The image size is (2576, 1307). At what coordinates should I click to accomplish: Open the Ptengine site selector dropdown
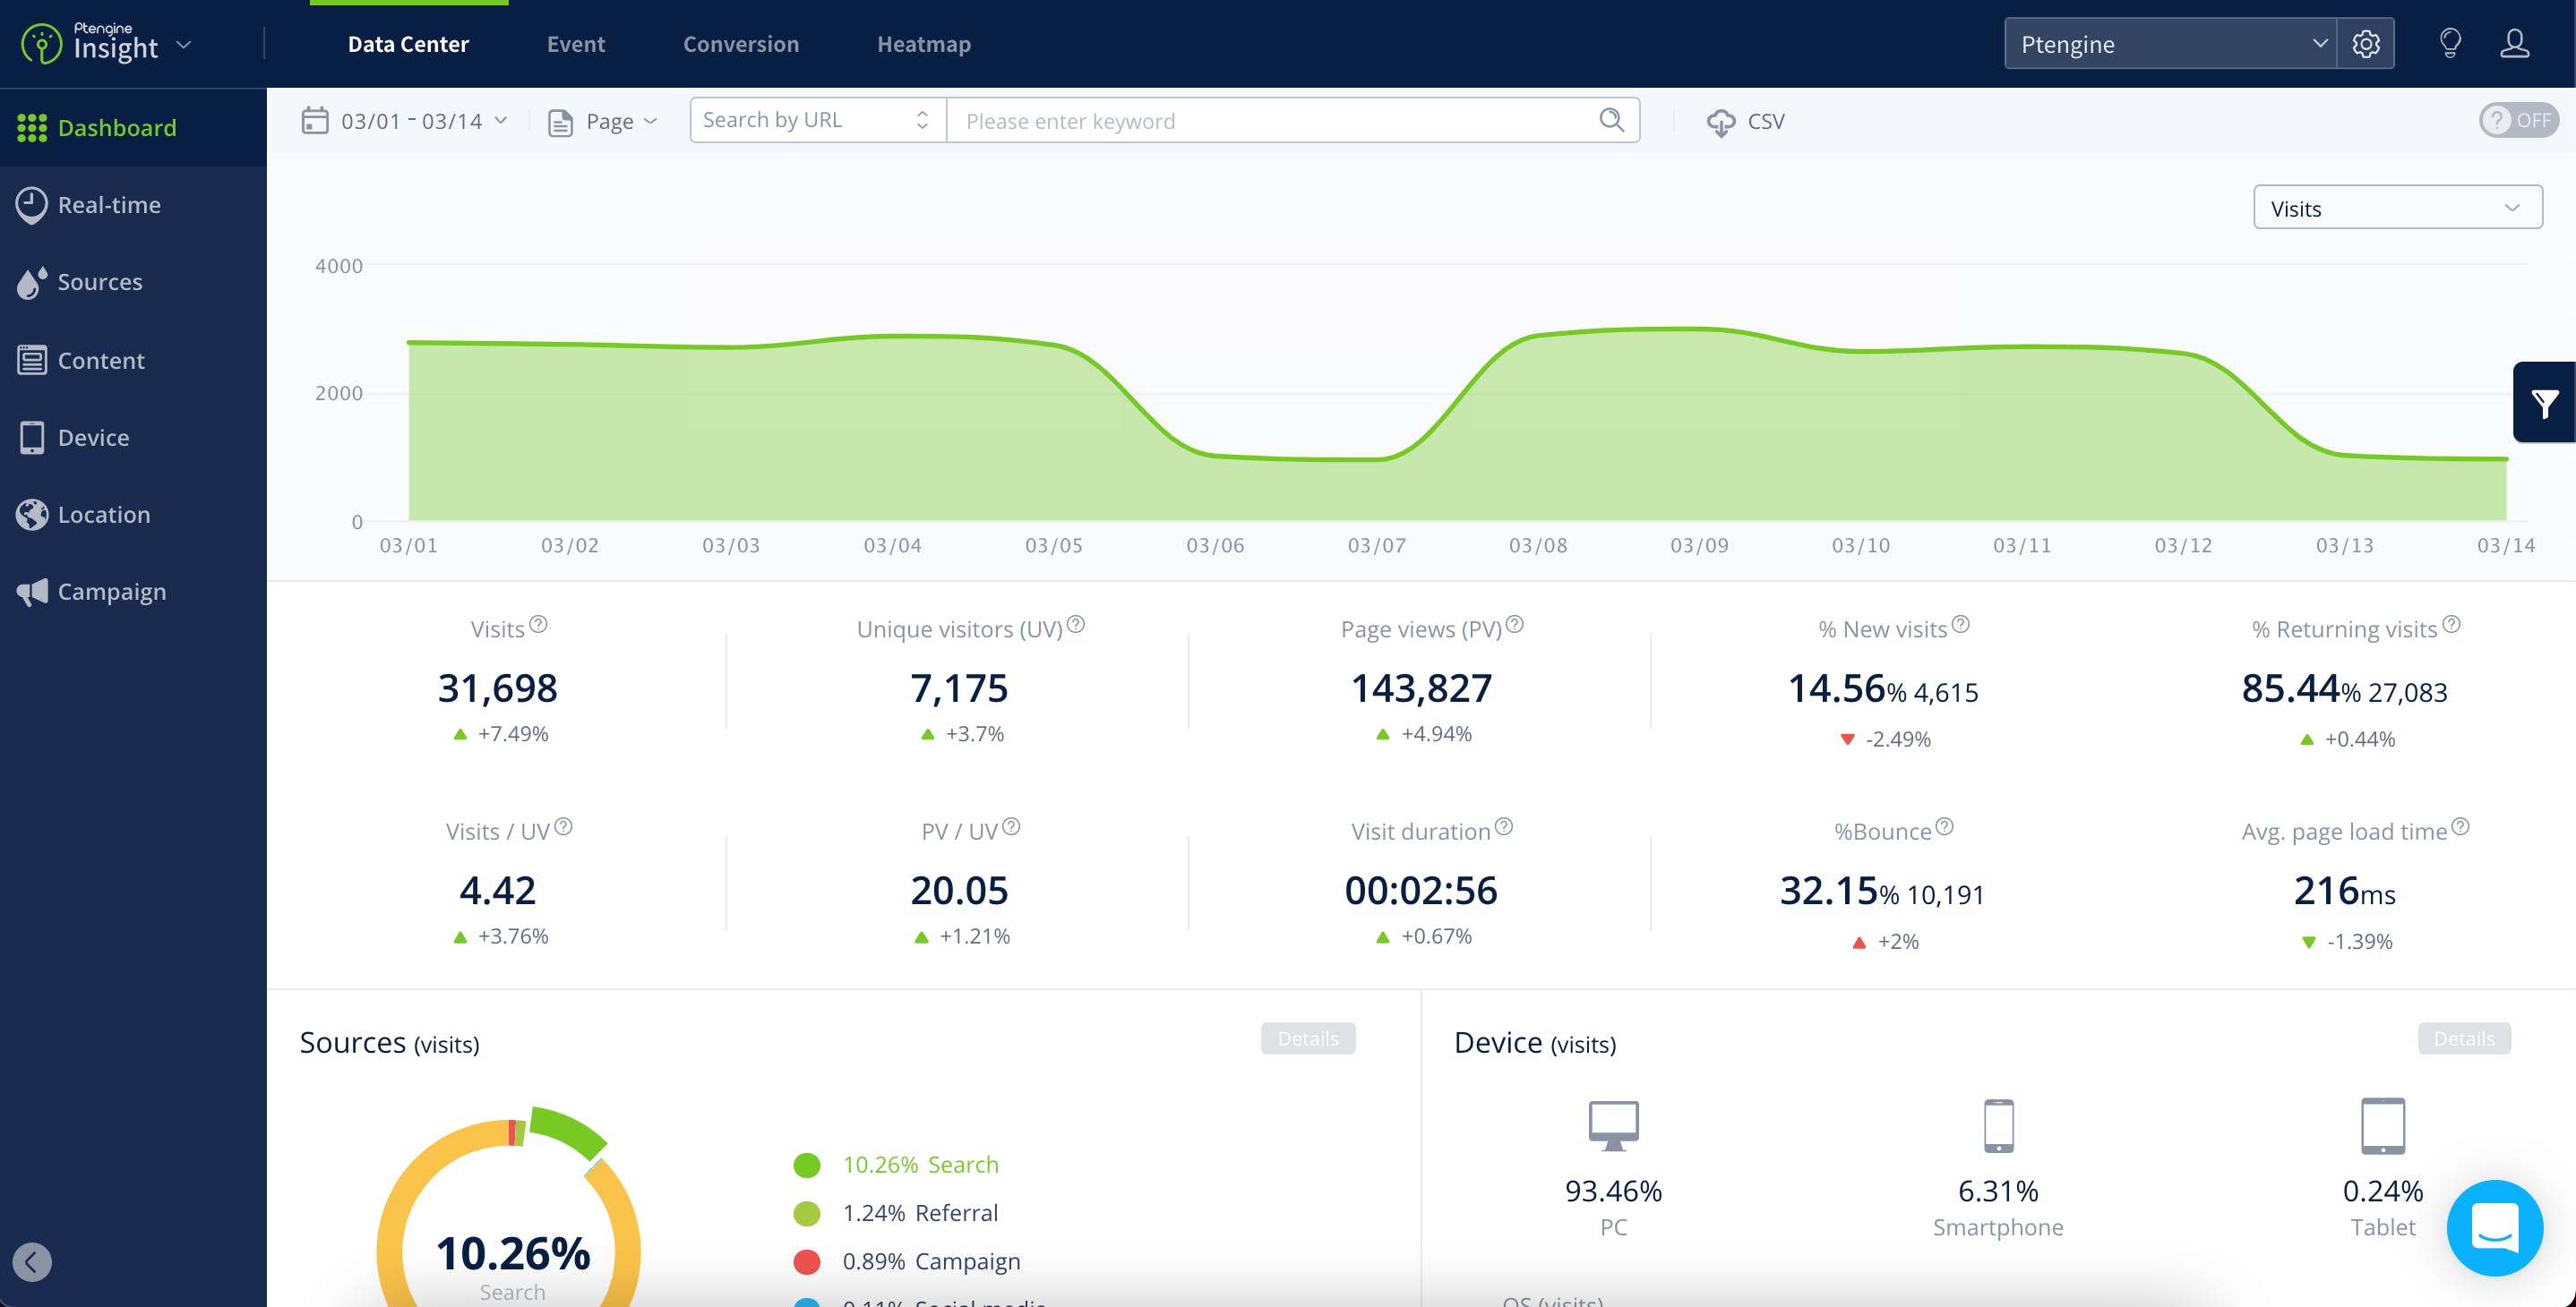(x=2169, y=44)
